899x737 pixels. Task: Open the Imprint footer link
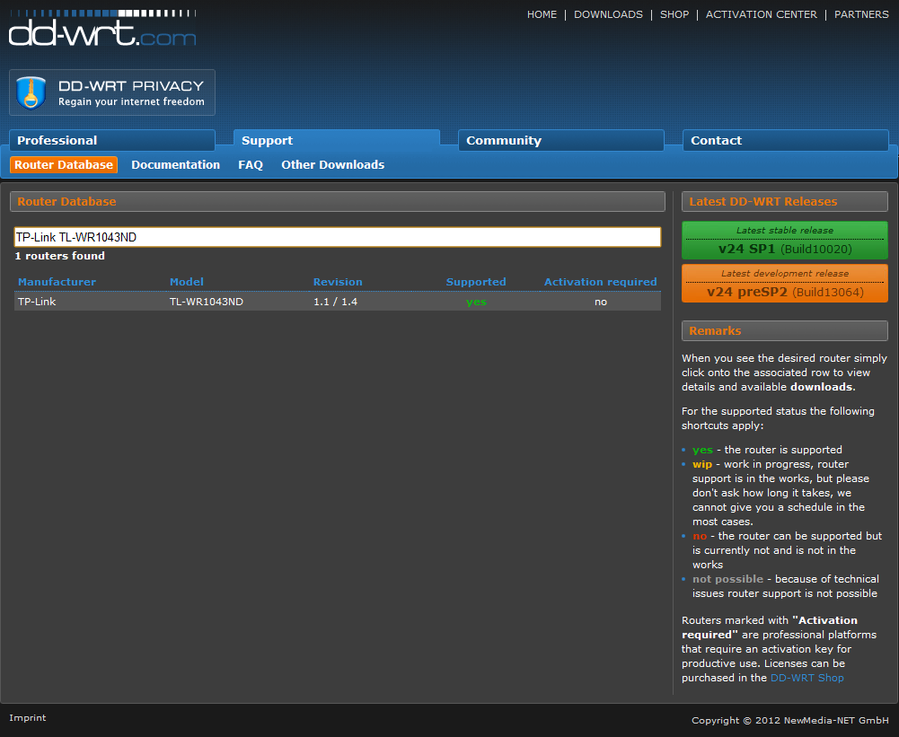tap(28, 717)
